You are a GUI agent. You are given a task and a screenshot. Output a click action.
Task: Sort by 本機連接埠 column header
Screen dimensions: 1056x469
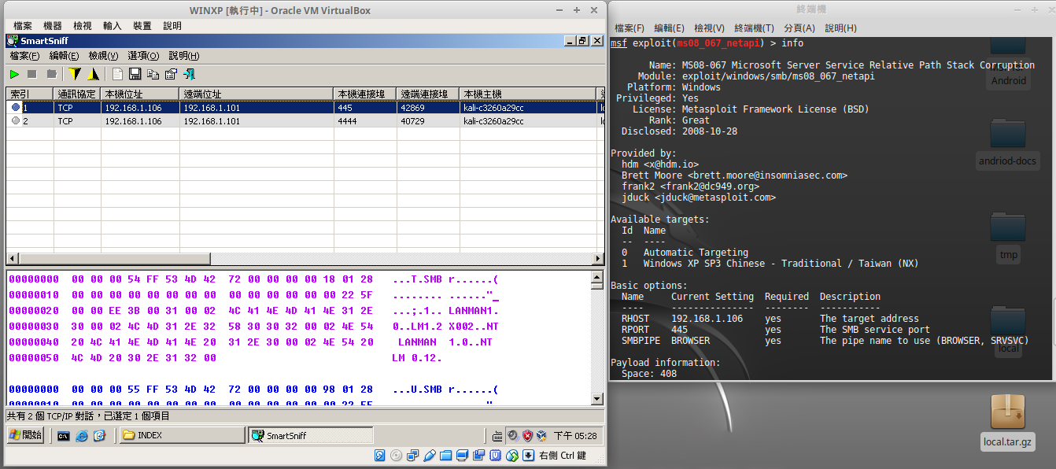365,94
